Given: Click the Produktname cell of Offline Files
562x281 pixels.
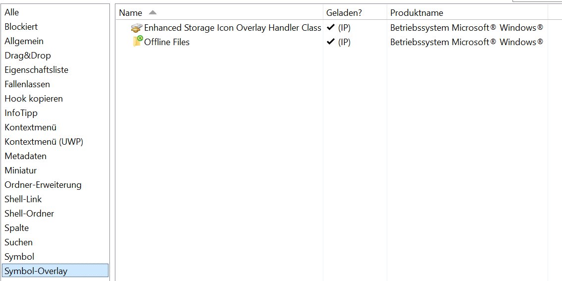Looking at the screenshot, I should pyautogui.click(x=466, y=42).
